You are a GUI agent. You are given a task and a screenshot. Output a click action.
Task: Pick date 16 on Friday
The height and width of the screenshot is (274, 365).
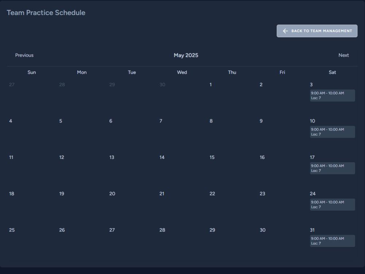point(262,157)
